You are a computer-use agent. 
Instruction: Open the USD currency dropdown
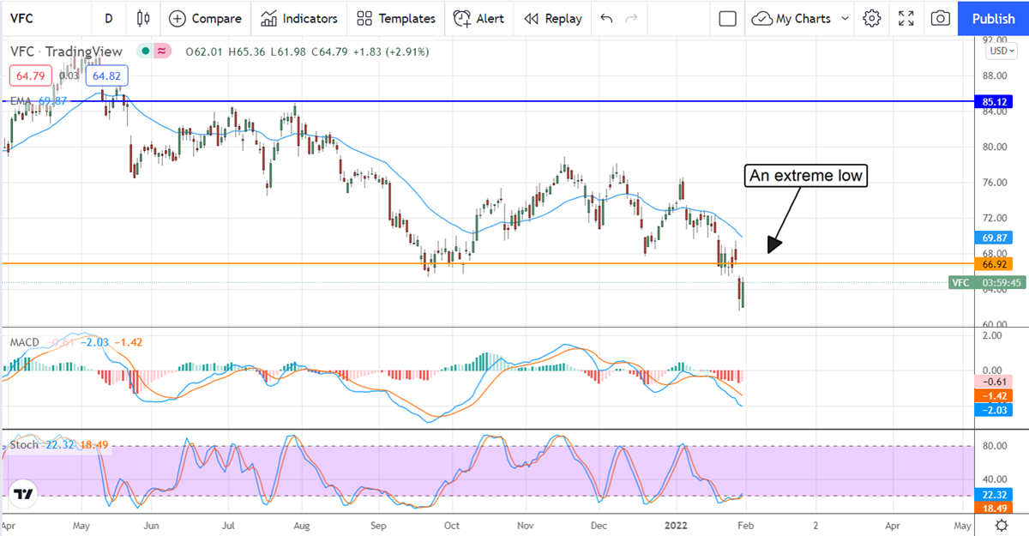coord(1000,51)
